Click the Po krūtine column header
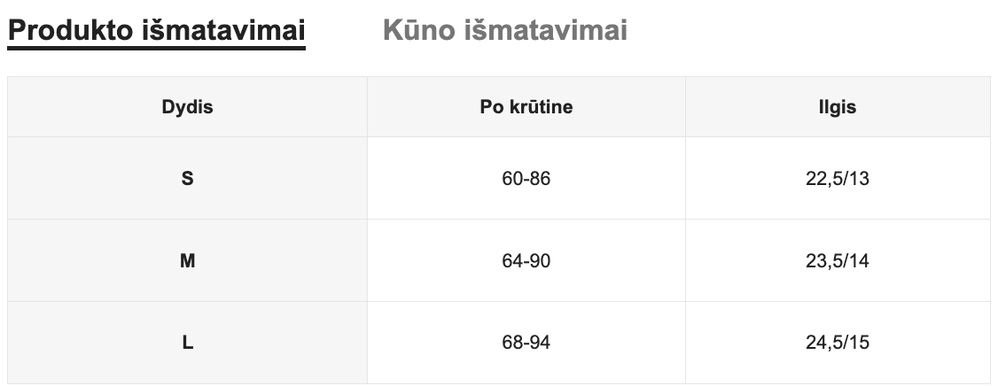The image size is (998, 386). point(526,107)
